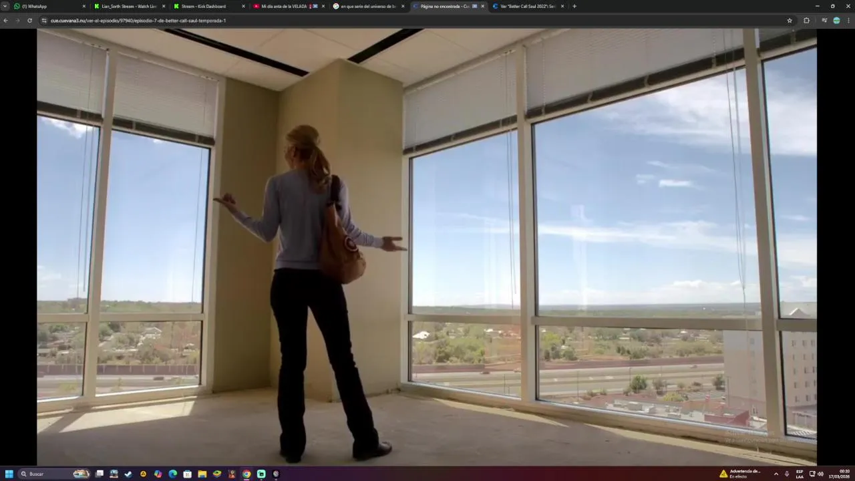Switch to the 'Mi día ante de la VELADA' tab

click(289, 6)
